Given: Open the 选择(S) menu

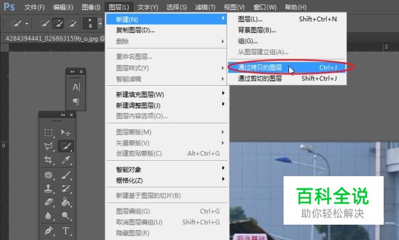Looking at the screenshot, I should click(176, 7).
